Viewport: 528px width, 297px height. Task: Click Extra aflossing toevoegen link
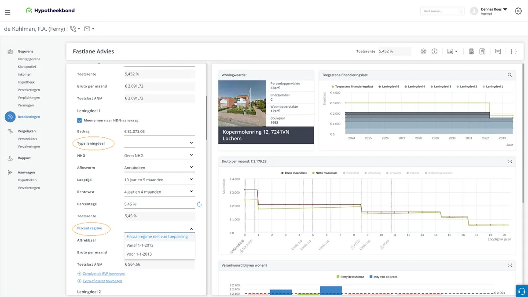point(102,281)
